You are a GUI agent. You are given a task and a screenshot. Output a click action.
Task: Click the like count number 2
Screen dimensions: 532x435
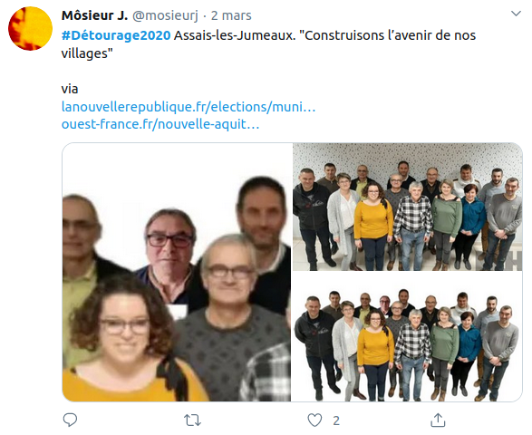click(336, 420)
